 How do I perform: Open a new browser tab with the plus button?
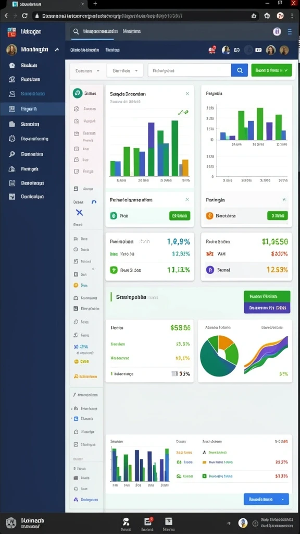pos(95,4)
